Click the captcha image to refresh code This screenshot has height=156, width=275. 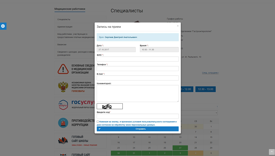pos(110,106)
